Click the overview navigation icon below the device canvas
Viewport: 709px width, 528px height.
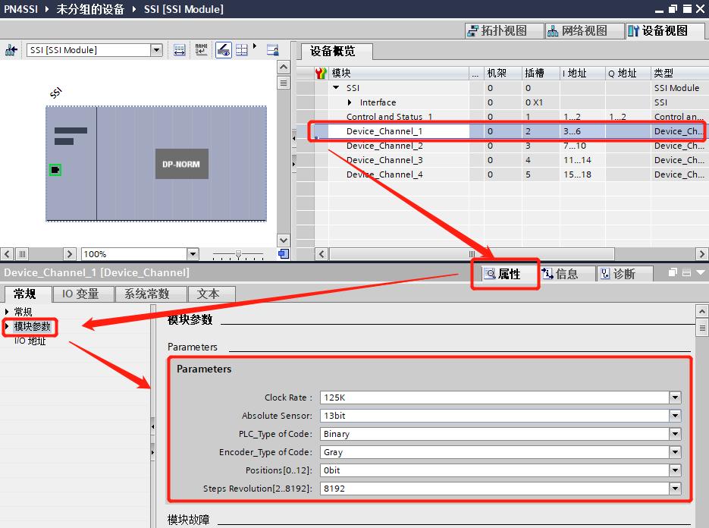[284, 254]
